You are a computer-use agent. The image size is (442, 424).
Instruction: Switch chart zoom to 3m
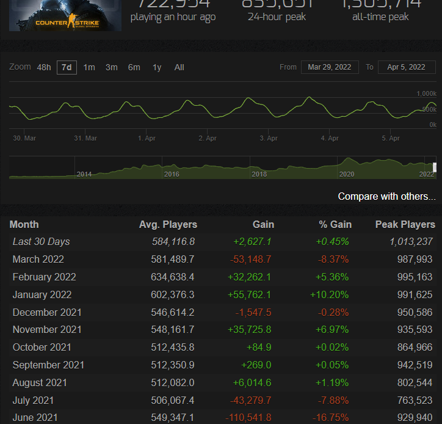(x=111, y=67)
